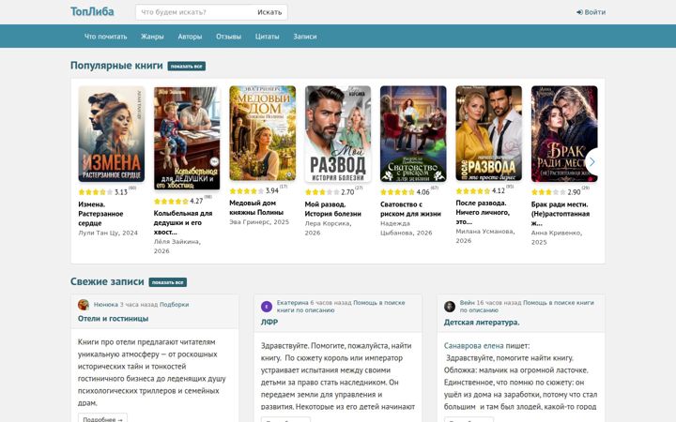Open Подборки category link
This screenshot has width=676, height=422.
175,305
